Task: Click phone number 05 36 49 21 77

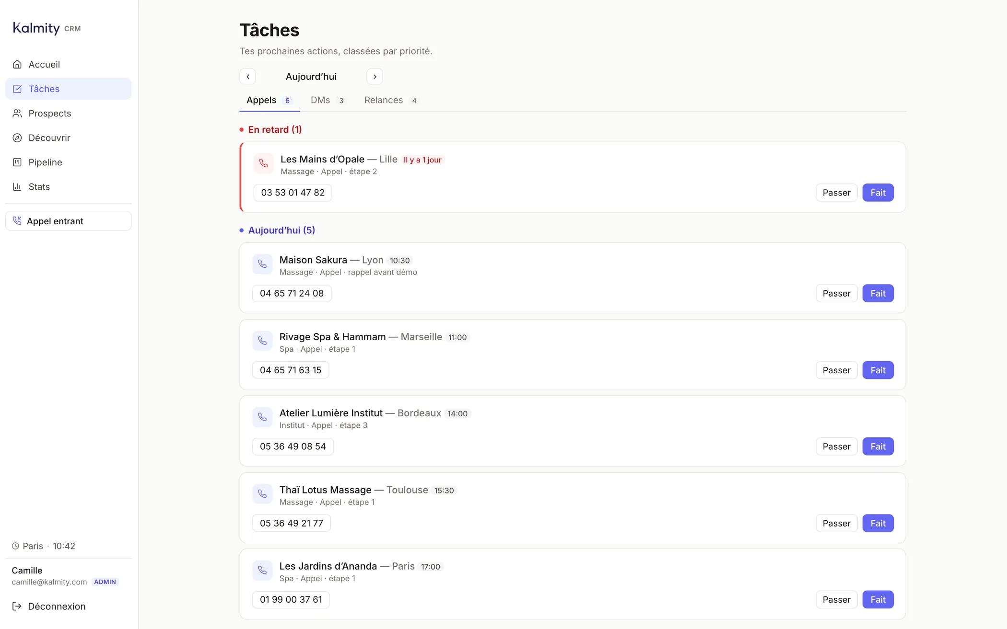Action: [292, 523]
